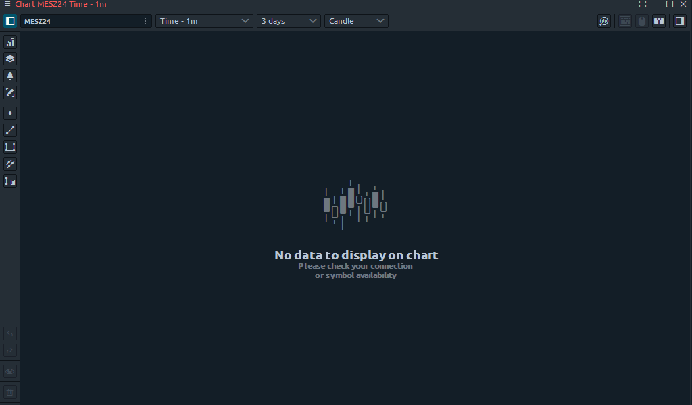
Task: Open the panel hamburger menu
Action: coord(7,4)
